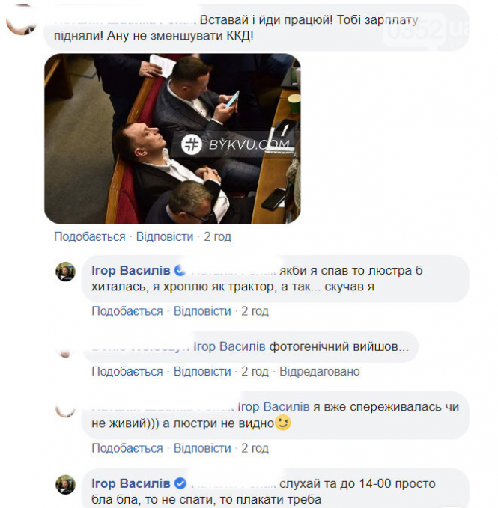Screen dimensions: 498x508
Task: Open Ігор Василів's profile name in the last comment
Action: coord(130,483)
